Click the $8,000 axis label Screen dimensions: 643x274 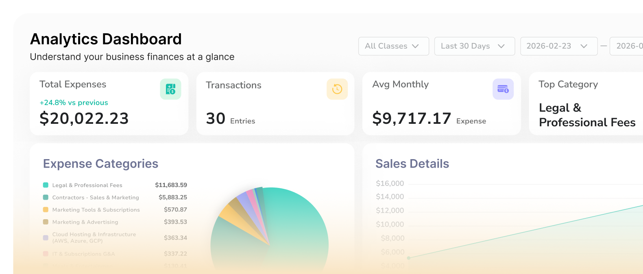[392, 238]
